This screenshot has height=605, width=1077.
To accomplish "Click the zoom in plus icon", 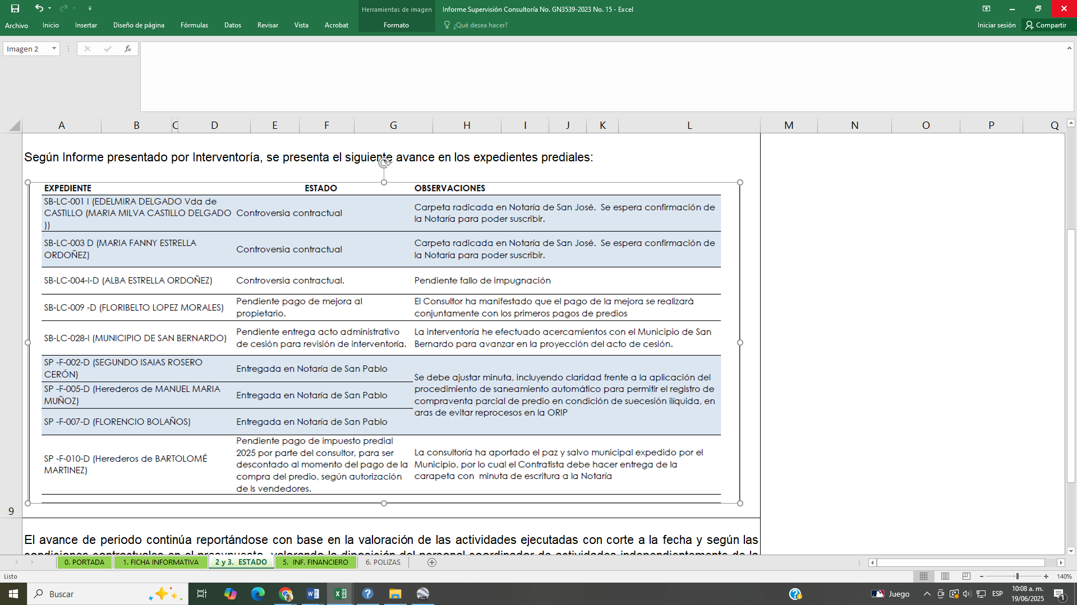I will pyautogui.click(x=1046, y=576).
